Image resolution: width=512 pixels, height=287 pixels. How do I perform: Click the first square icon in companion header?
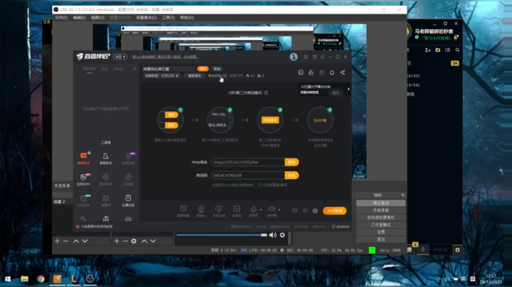click(x=301, y=72)
